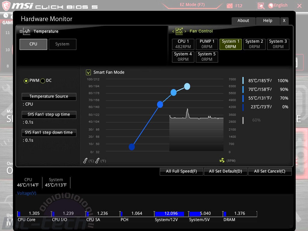The width and height of the screenshot is (308, 231).
Task: Select the System temperature tab
Action: coord(63,44)
